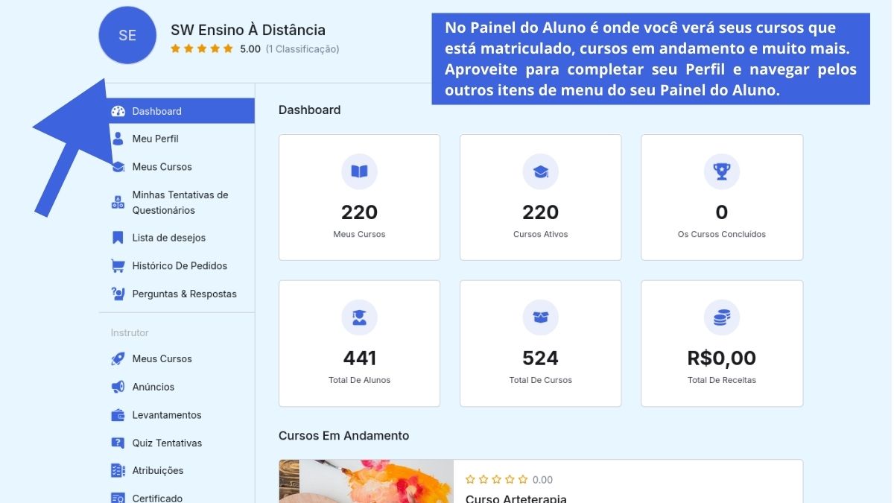Click the Perguntas & Respostas icon
Screen dimensions: 894x503
(x=118, y=294)
